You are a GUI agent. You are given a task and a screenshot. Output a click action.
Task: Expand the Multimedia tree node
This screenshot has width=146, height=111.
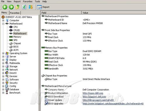click(3, 63)
